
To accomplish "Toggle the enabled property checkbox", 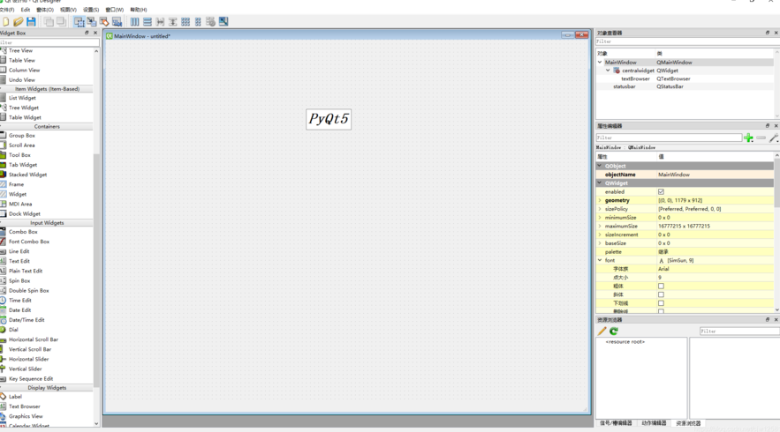I will pos(661,191).
